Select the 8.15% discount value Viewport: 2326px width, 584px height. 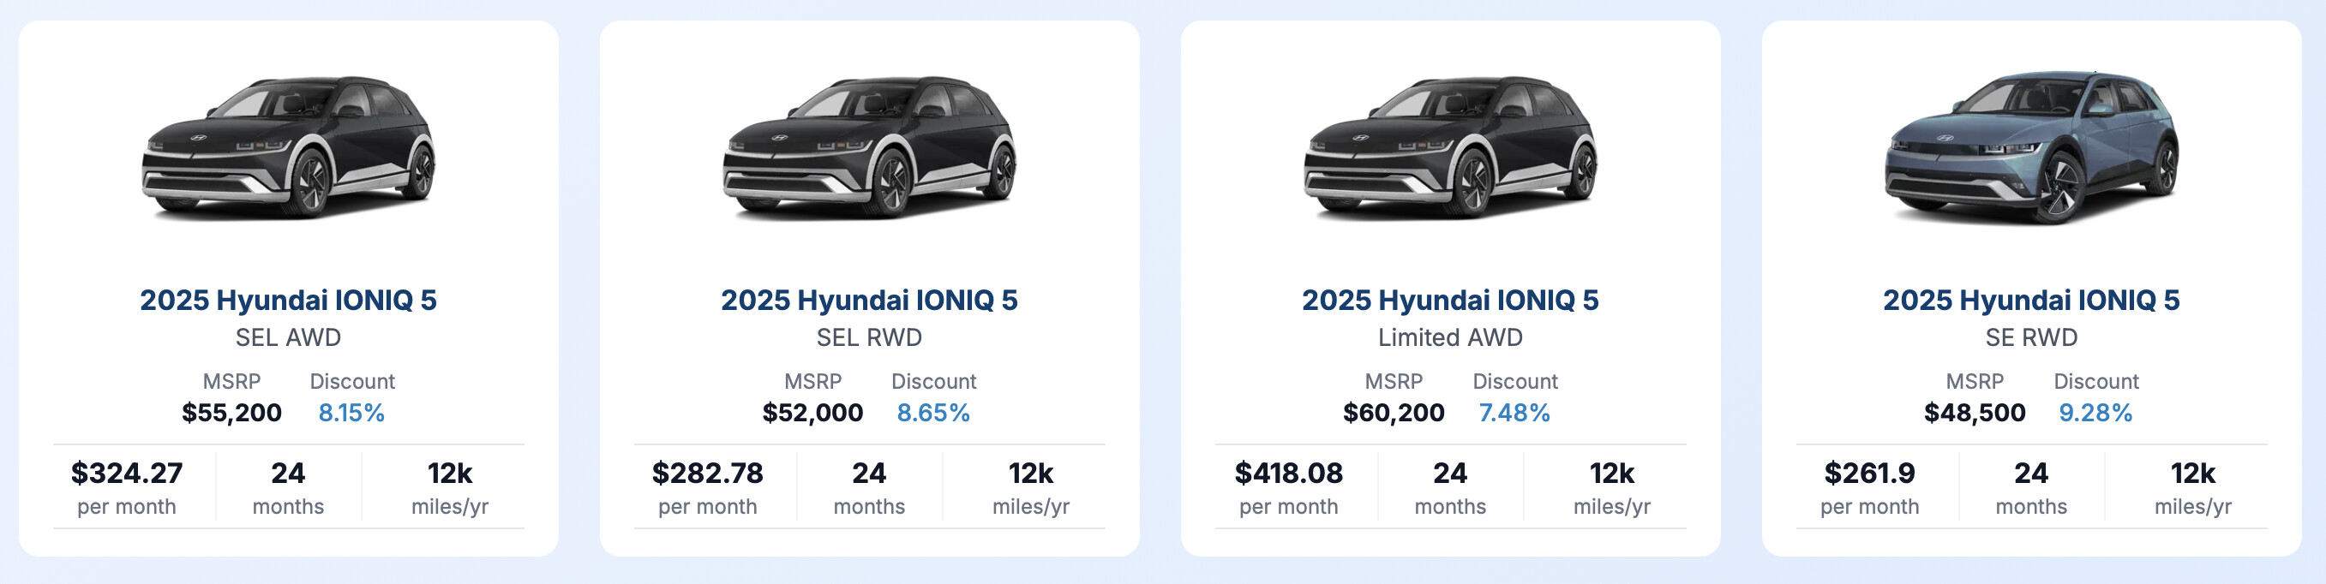point(351,413)
